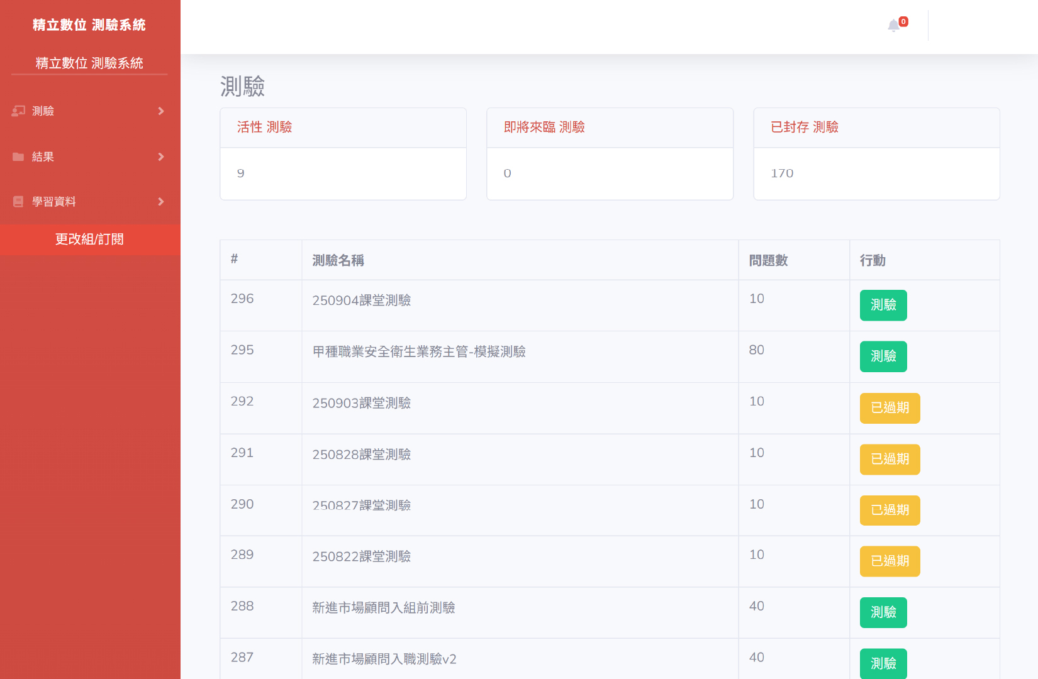Start the 250904課堂測驗 quiz
1038x679 pixels.
(883, 306)
